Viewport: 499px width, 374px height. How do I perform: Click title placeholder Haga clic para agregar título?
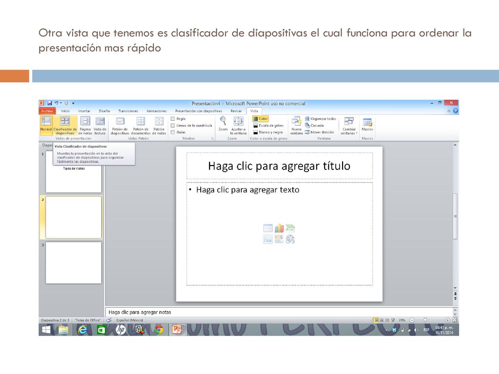[279, 166]
